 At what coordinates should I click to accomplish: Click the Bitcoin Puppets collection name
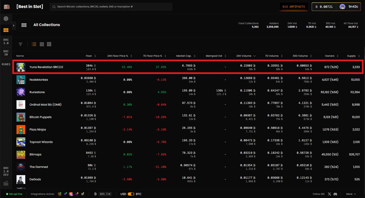[x=40, y=117]
